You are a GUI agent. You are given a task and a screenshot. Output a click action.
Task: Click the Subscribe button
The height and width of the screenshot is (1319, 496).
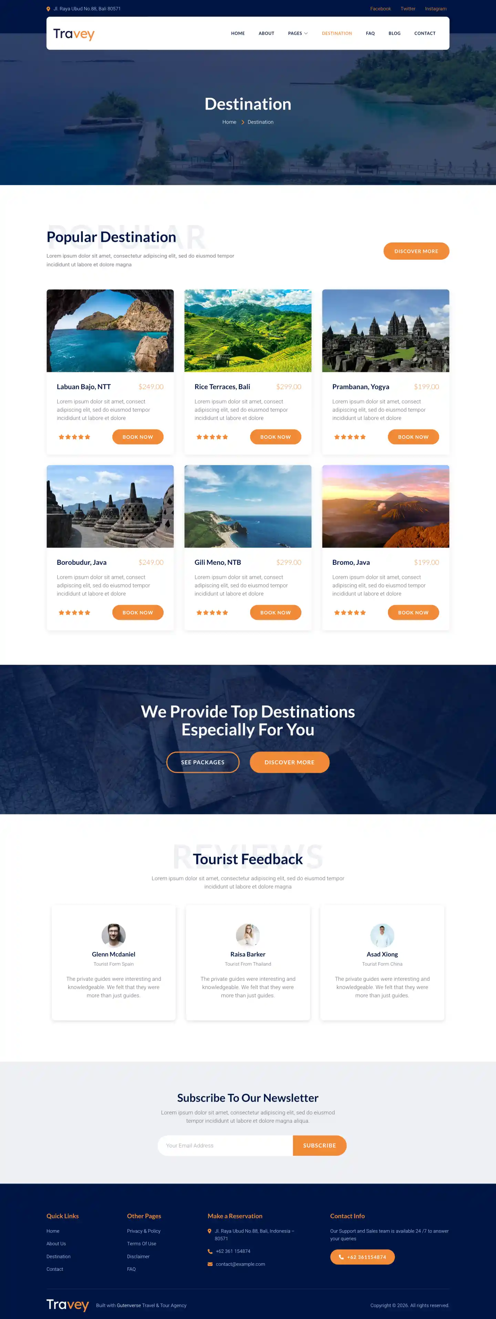319,1145
